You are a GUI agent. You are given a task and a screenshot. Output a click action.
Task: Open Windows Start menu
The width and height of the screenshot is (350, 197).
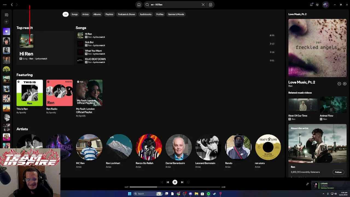click(130, 194)
